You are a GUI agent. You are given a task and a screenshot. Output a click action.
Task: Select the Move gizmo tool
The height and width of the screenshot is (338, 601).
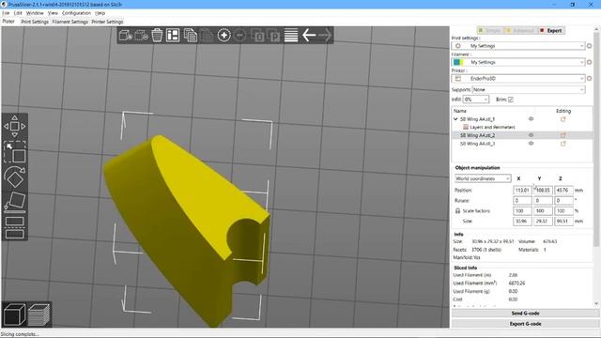click(x=15, y=126)
